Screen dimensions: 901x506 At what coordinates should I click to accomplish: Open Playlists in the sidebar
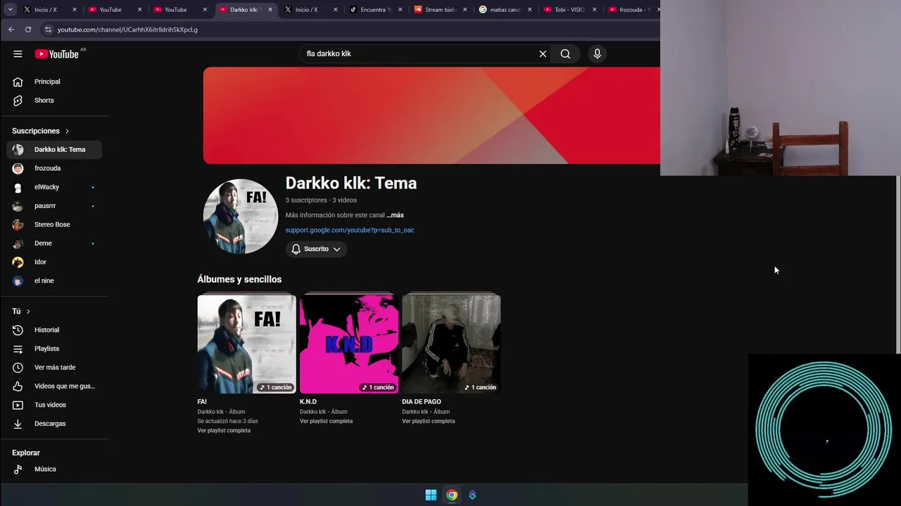(x=54, y=349)
